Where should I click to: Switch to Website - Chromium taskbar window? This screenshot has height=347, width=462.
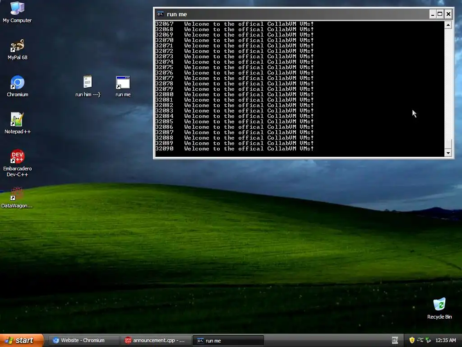pos(83,341)
